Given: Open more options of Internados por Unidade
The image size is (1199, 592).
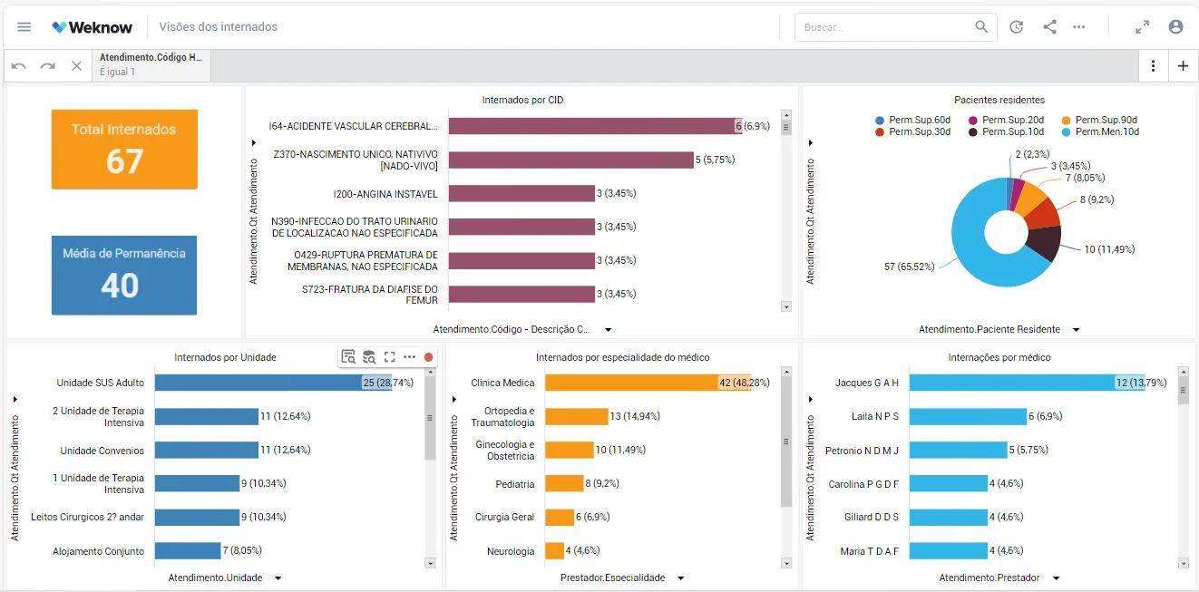Looking at the screenshot, I should [410, 357].
